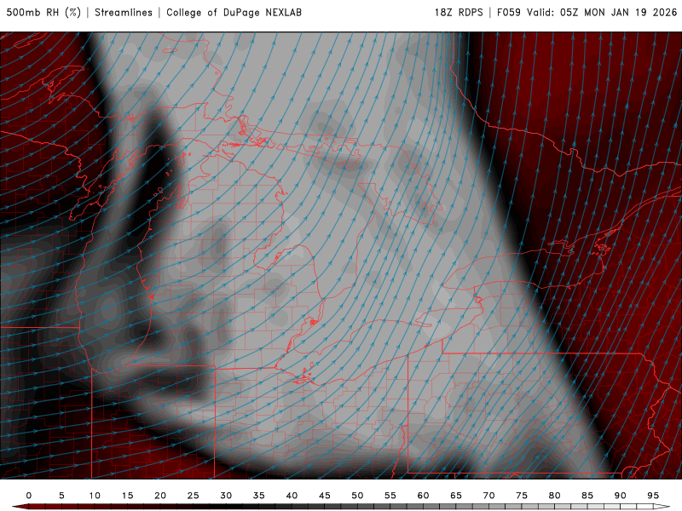Click the "0" label on the color scale

[29, 496]
